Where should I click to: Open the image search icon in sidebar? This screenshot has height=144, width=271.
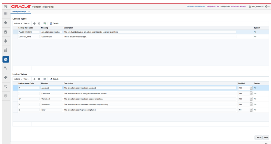click(6, 68)
